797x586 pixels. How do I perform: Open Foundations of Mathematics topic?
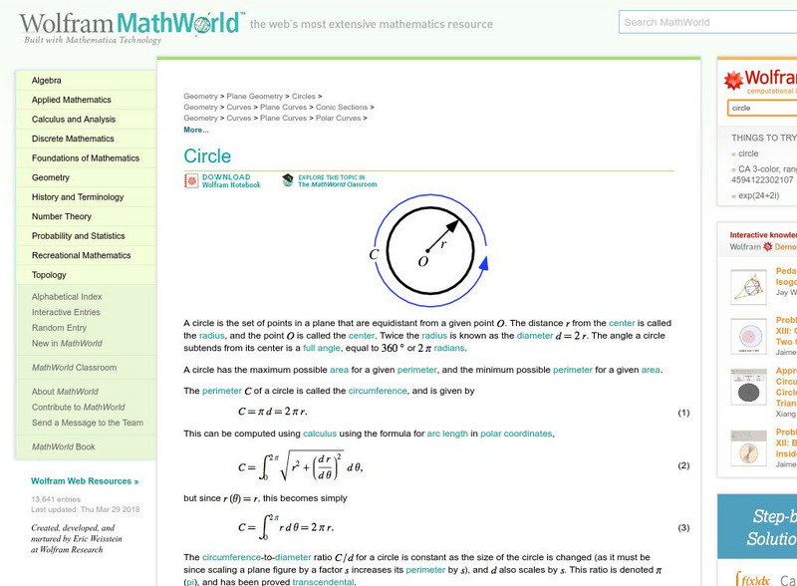86,158
